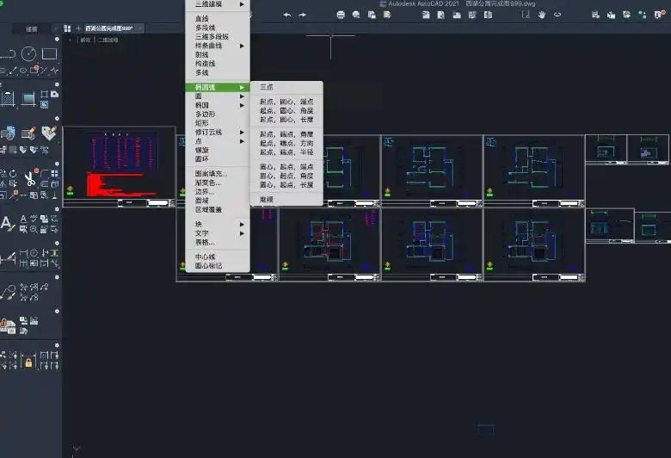Click the Array tool grid icon
Screen dimensions: 671x458
[x=54, y=174]
